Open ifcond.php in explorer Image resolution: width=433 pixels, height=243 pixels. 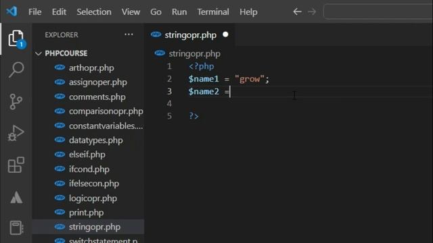pos(89,169)
